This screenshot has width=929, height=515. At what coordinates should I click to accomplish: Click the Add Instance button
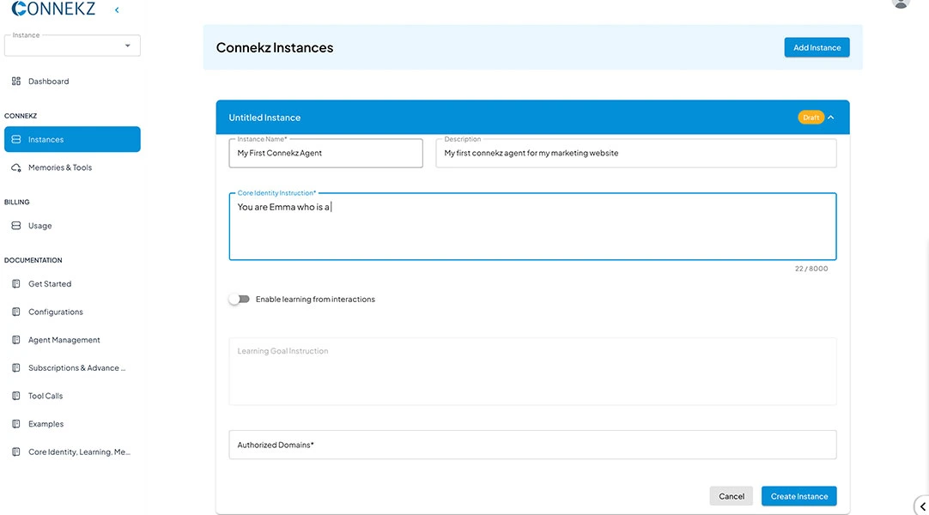pyautogui.click(x=817, y=48)
